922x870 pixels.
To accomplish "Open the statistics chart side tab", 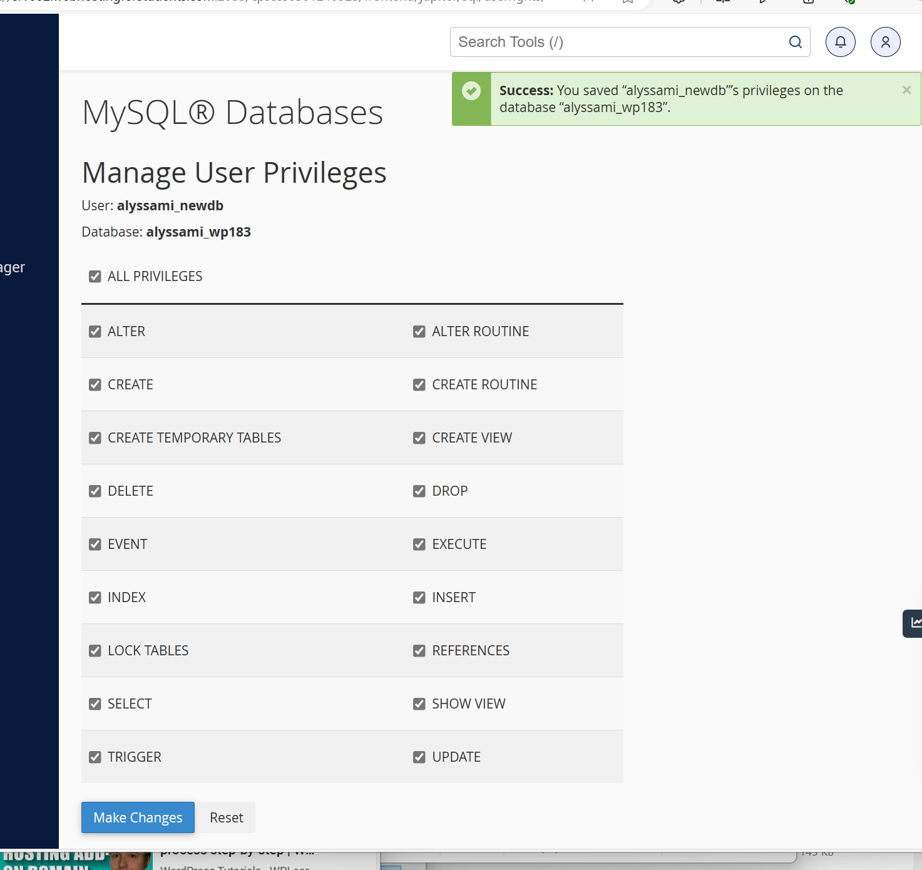I will pos(913,623).
